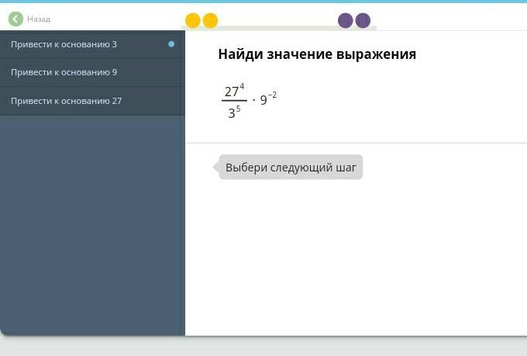Click the first yellow progress circle
The image size is (527, 356).
point(193,20)
